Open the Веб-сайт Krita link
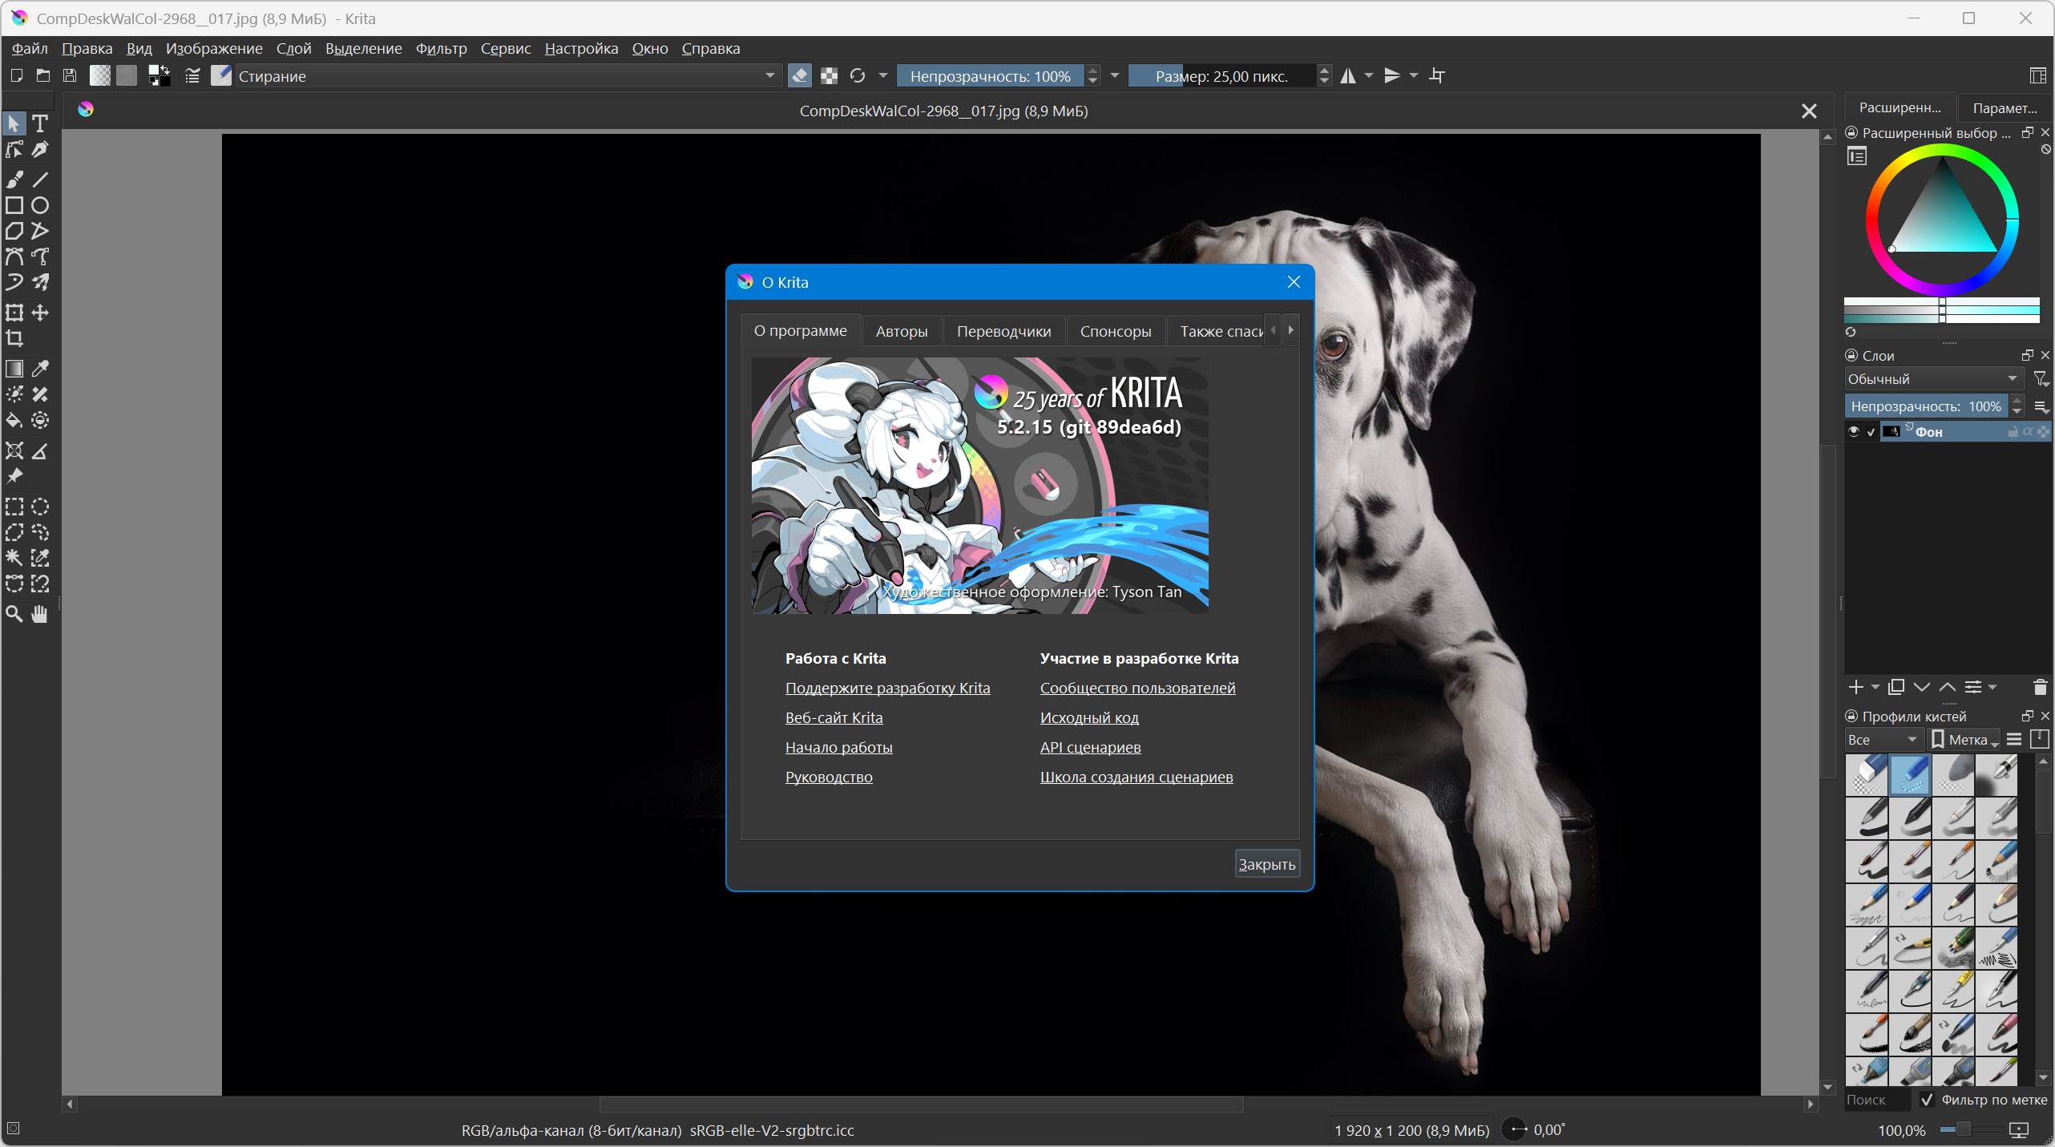The image size is (2055, 1147). pyautogui.click(x=834, y=717)
